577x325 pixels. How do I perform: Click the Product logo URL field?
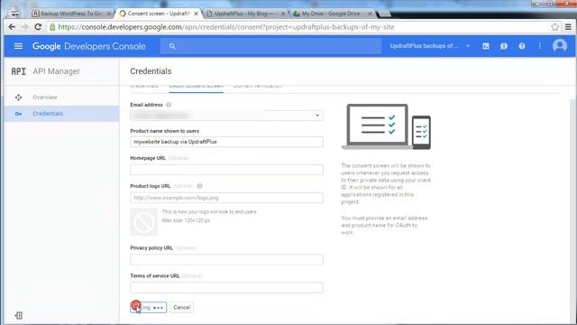pyautogui.click(x=226, y=198)
